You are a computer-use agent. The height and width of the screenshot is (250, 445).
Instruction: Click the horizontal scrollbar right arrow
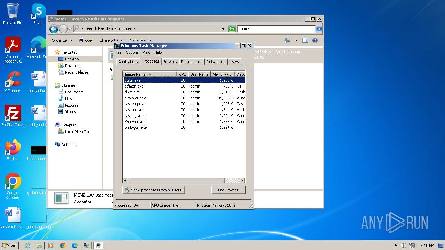(242, 181)
